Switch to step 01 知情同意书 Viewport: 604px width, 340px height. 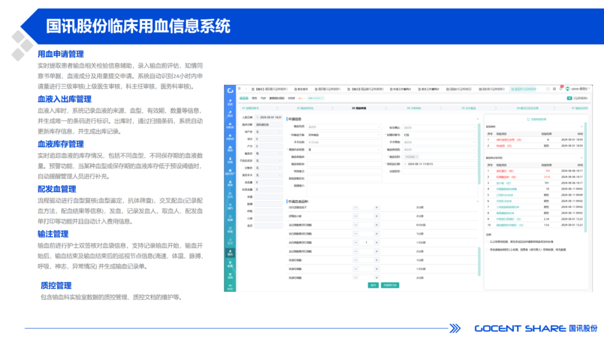(251, 108)
